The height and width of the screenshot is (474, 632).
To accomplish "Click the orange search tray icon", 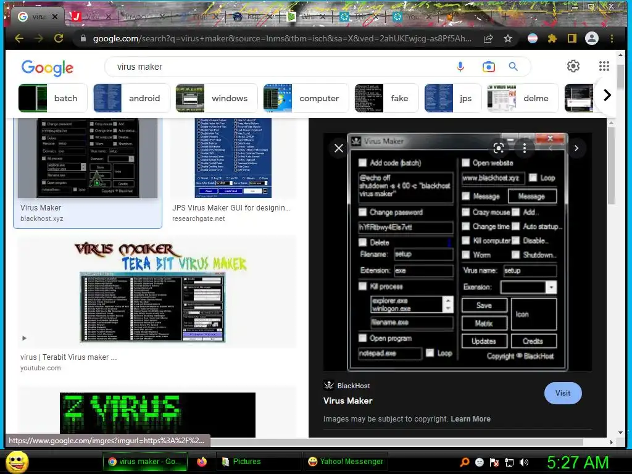I will [465, 462].
